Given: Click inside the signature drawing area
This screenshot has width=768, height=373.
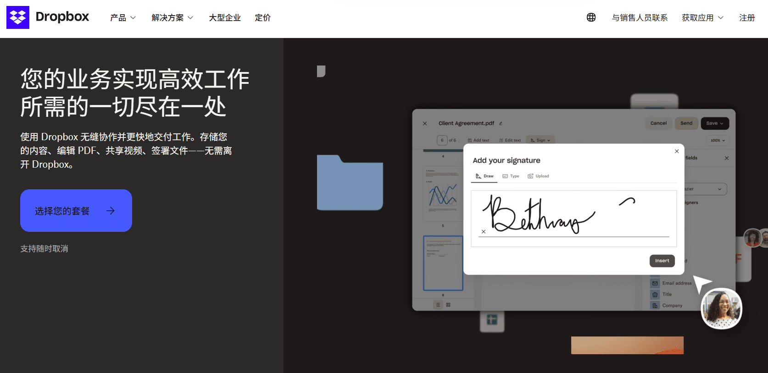Looking at the screenshot, I should (x=574, y=219).
